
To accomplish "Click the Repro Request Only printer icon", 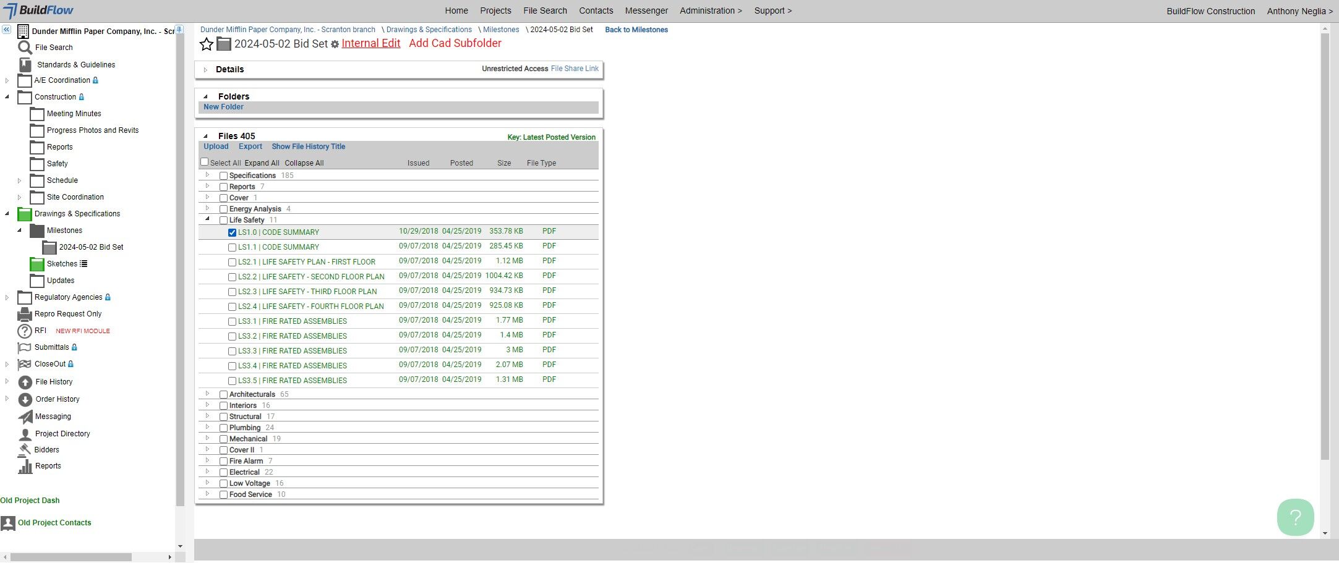I will (25, 314).
